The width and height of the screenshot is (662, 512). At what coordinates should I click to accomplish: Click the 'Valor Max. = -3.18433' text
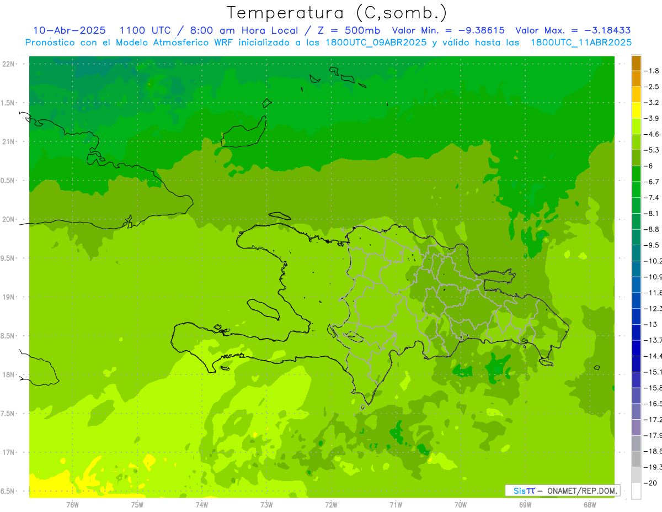[x=573, y=30]
